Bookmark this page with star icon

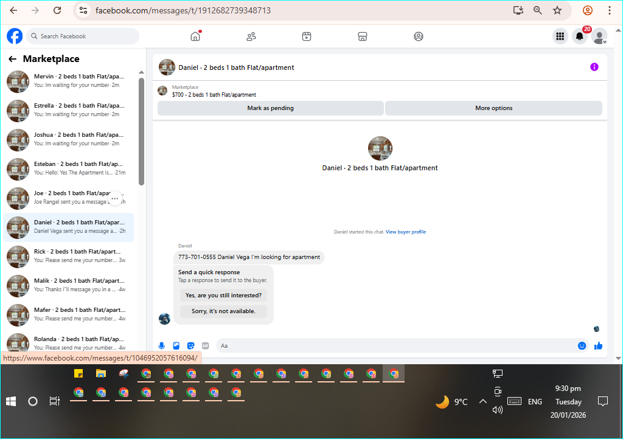click(557, 10)
